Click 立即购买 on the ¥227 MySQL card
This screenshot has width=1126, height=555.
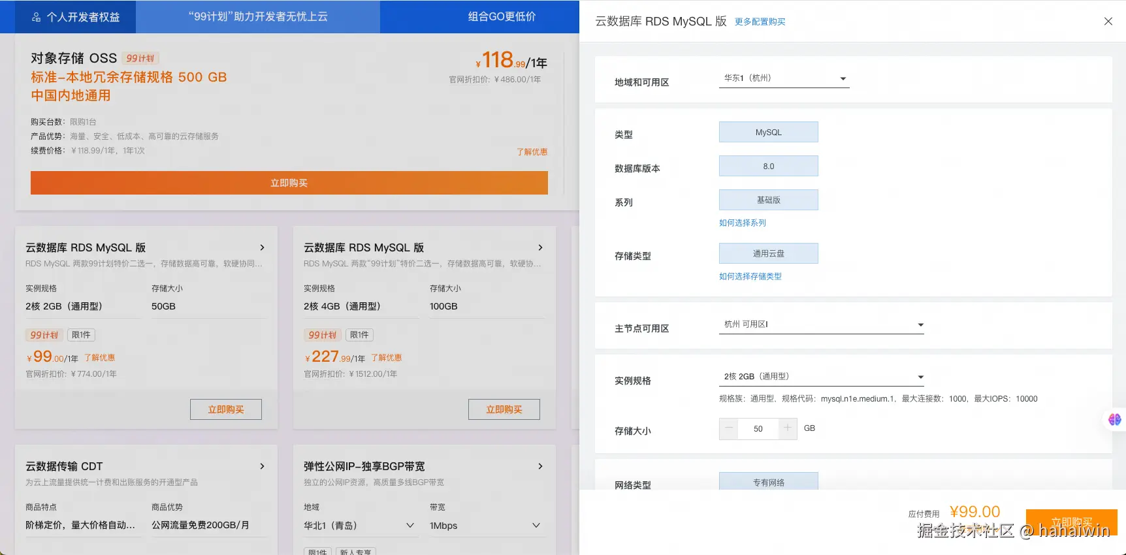[x=504, y=409]
